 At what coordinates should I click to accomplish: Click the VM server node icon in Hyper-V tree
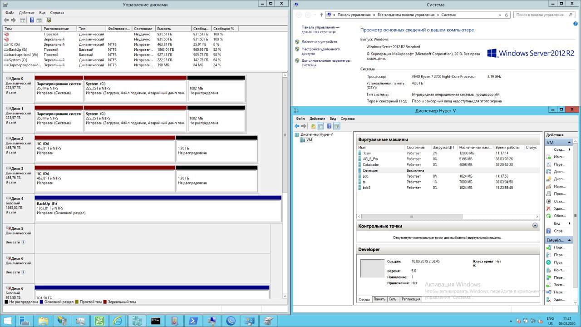[x=303, y=140]
